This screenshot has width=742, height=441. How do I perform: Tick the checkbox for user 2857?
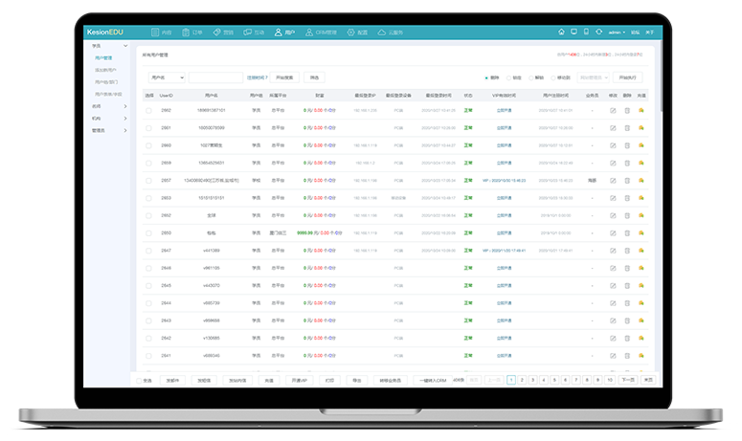(148, 181)
